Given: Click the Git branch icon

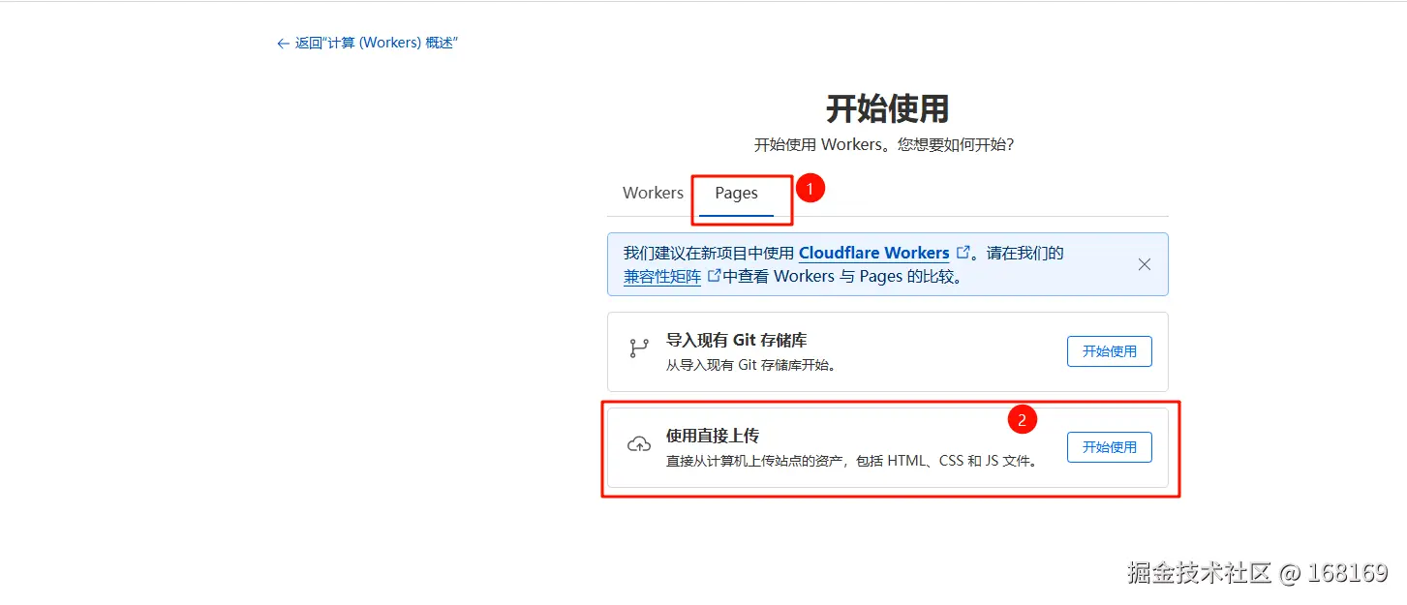Looking at the screenshot, I should pyautogui.click(x=639, y=348).
